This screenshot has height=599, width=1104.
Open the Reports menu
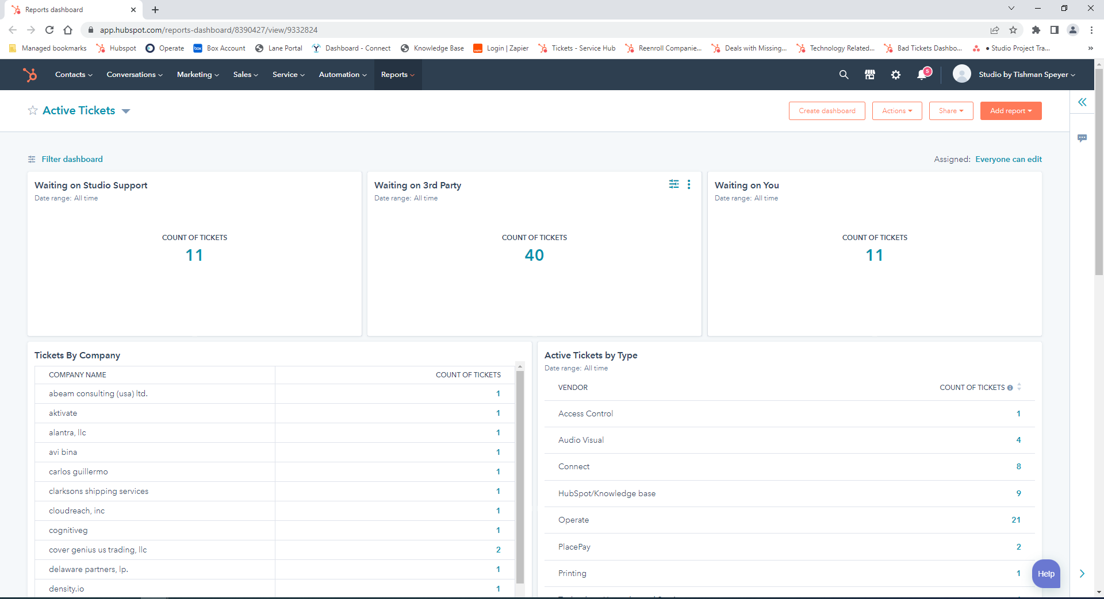pyautogui.click(x=397, y=75)
